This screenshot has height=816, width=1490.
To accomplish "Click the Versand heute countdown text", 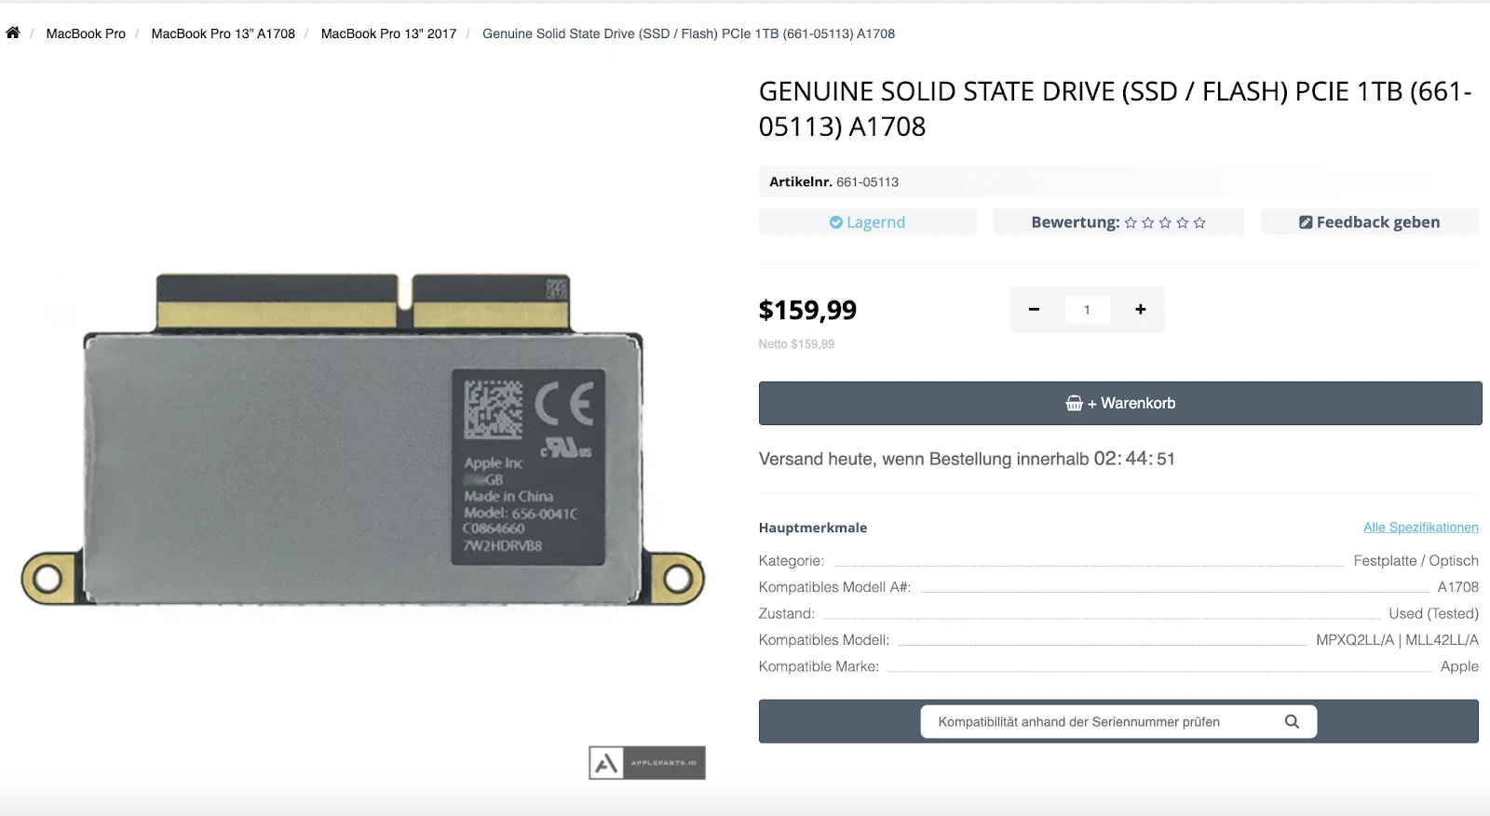I will (x=967, y=459).
